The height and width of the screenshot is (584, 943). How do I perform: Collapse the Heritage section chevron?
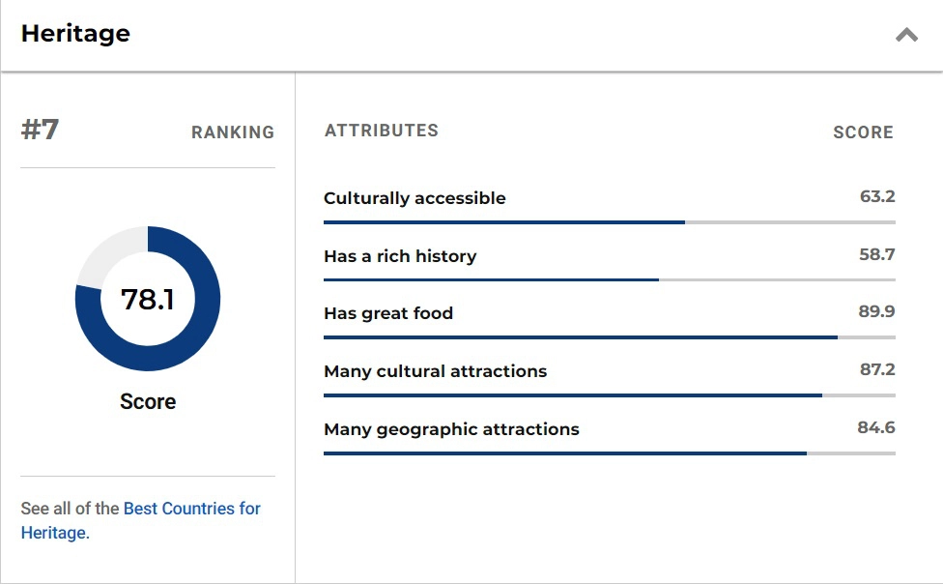point(905,36)
